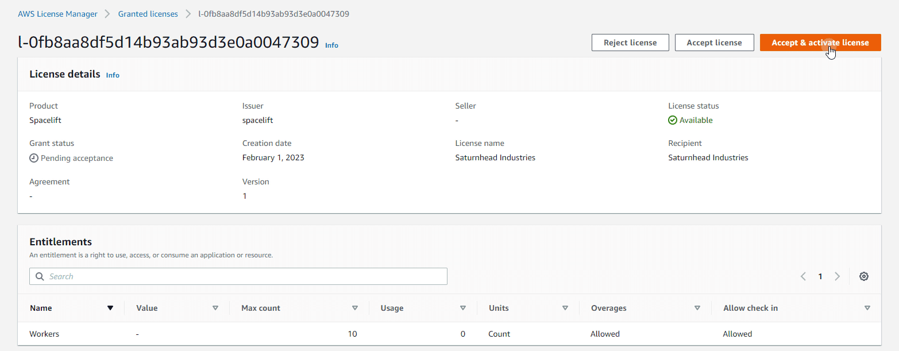Screen dimensions: 899x351
Task: Click Info next to License details heading
Action: coord(113,75)
